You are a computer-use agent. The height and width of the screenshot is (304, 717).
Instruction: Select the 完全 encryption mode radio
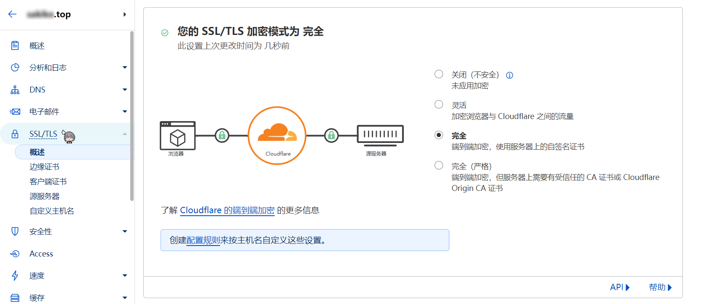[439, 135]
